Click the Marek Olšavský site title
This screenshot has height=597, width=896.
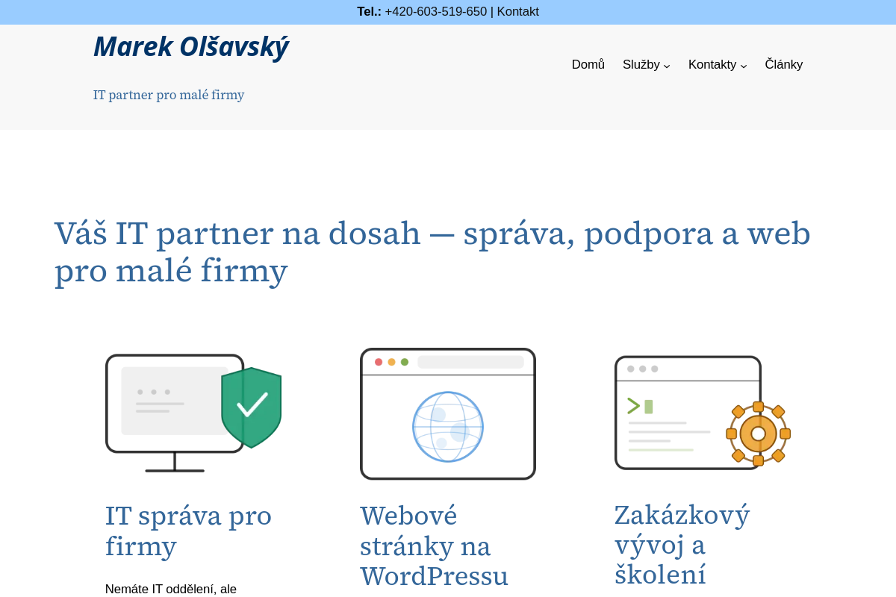pyautogui.click(x=190, y=46)
